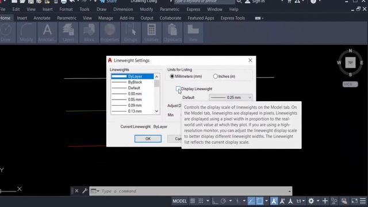
Task: Toggle annotation visibility icon in status bar
Action: pyautogui.click(x=274, y=201)
